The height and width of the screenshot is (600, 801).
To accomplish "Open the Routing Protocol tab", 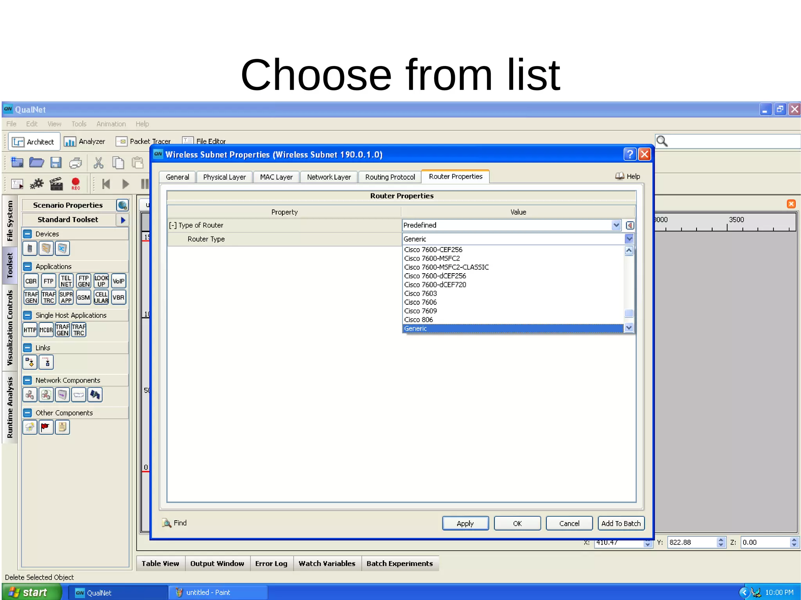I will tap(390, 177).
